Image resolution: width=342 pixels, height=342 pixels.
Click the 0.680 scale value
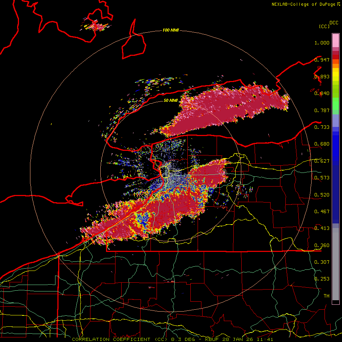[322, 144]
